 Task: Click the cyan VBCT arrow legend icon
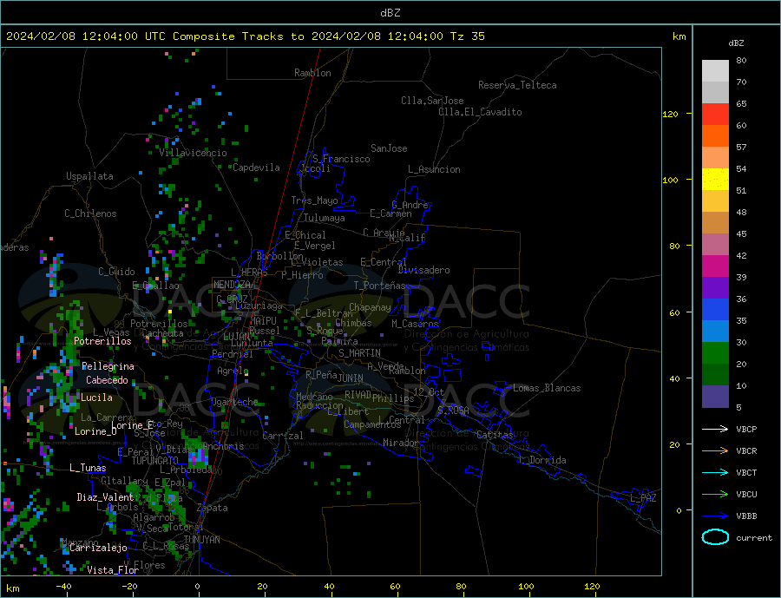click(x=715, y=472)
